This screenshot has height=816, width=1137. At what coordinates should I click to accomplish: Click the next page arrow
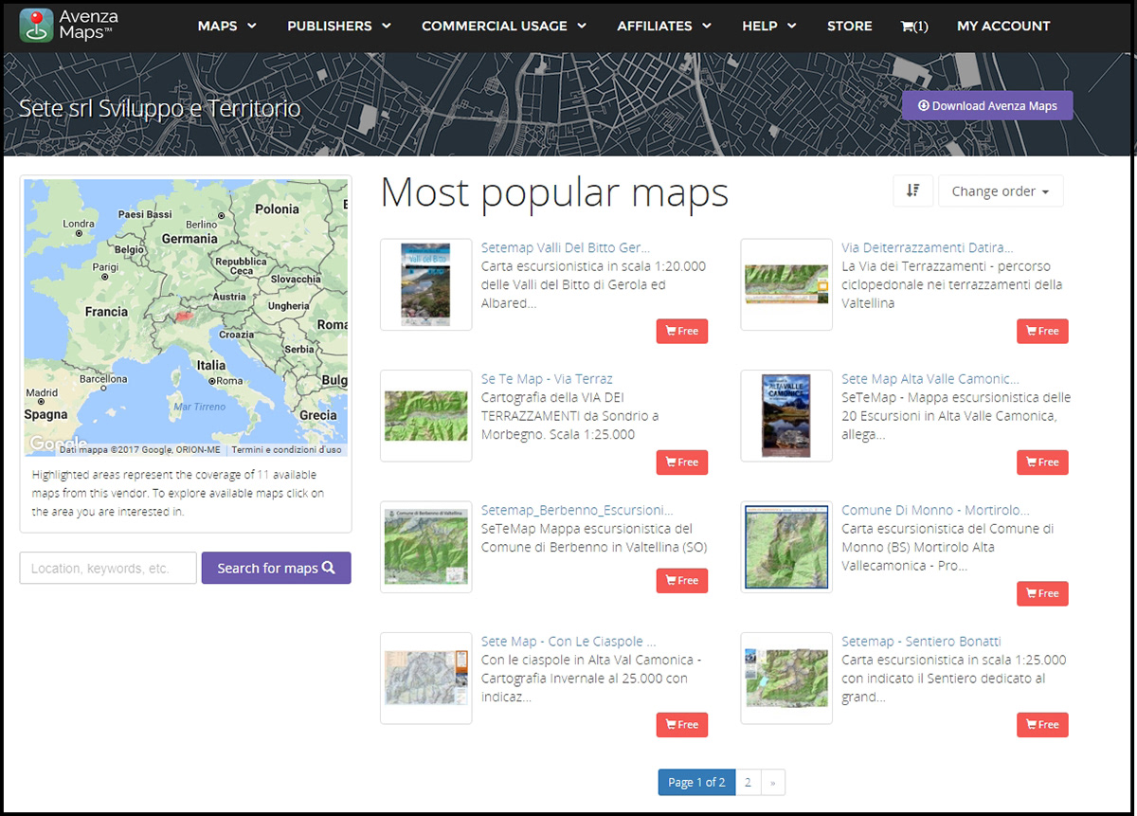[x=772, y=782]
